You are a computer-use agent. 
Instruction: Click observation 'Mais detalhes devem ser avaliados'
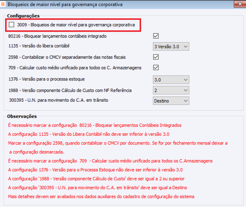pyautogui.click(x=101, y=197)
